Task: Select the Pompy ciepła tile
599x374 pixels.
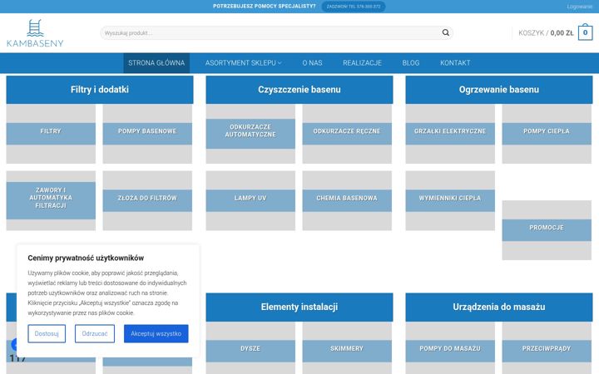Action: tap(547, 134)
